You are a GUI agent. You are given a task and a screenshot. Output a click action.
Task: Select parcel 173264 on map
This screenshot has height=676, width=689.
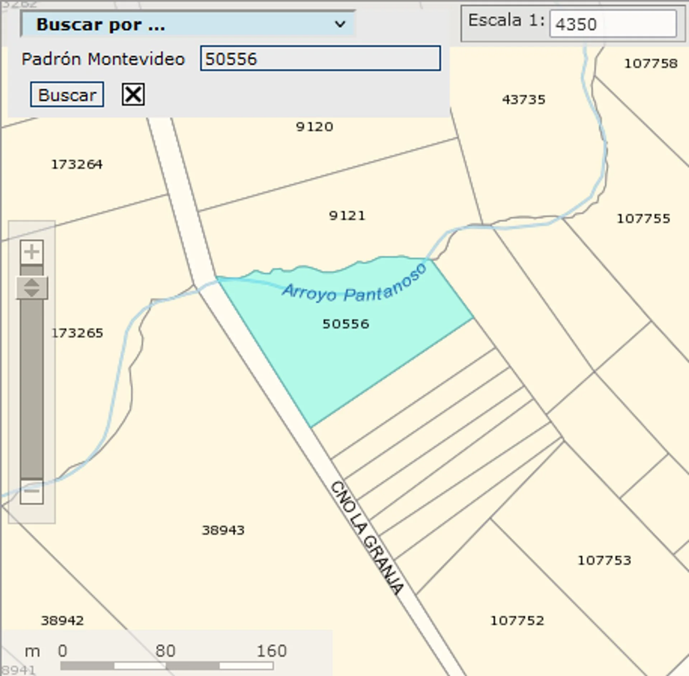[77, 165]
